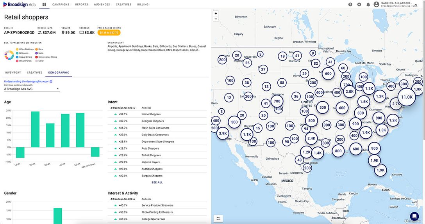
Task: Zoom out on the map
Action: click(x=216, y=19)
